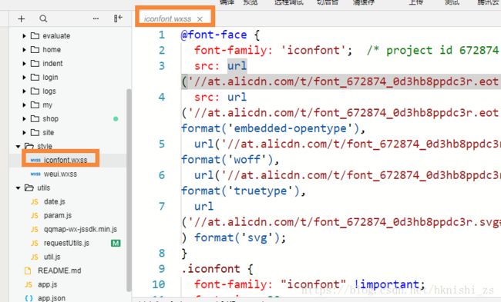Expand the evaluate folder arrow
The image size is (501, 302).
click(x=24, y=36)
